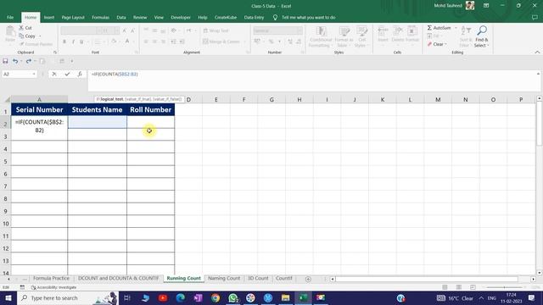Switch to the Insert ribbon tab
Screen dimensions: 543x305
click(49, 17)
